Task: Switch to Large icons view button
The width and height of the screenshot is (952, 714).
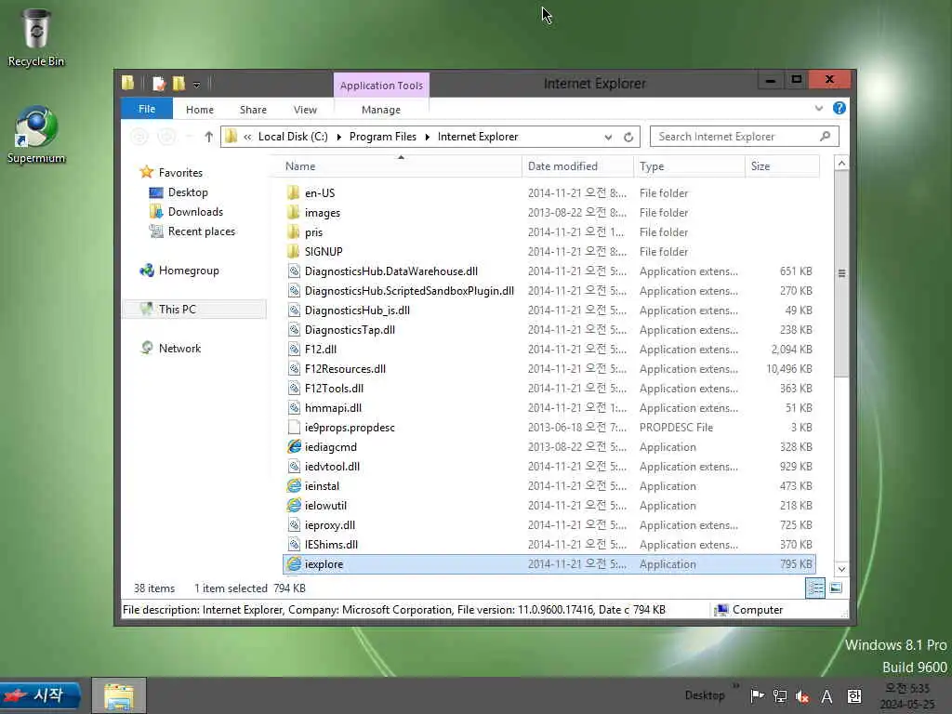Action: tap(836, 588)
